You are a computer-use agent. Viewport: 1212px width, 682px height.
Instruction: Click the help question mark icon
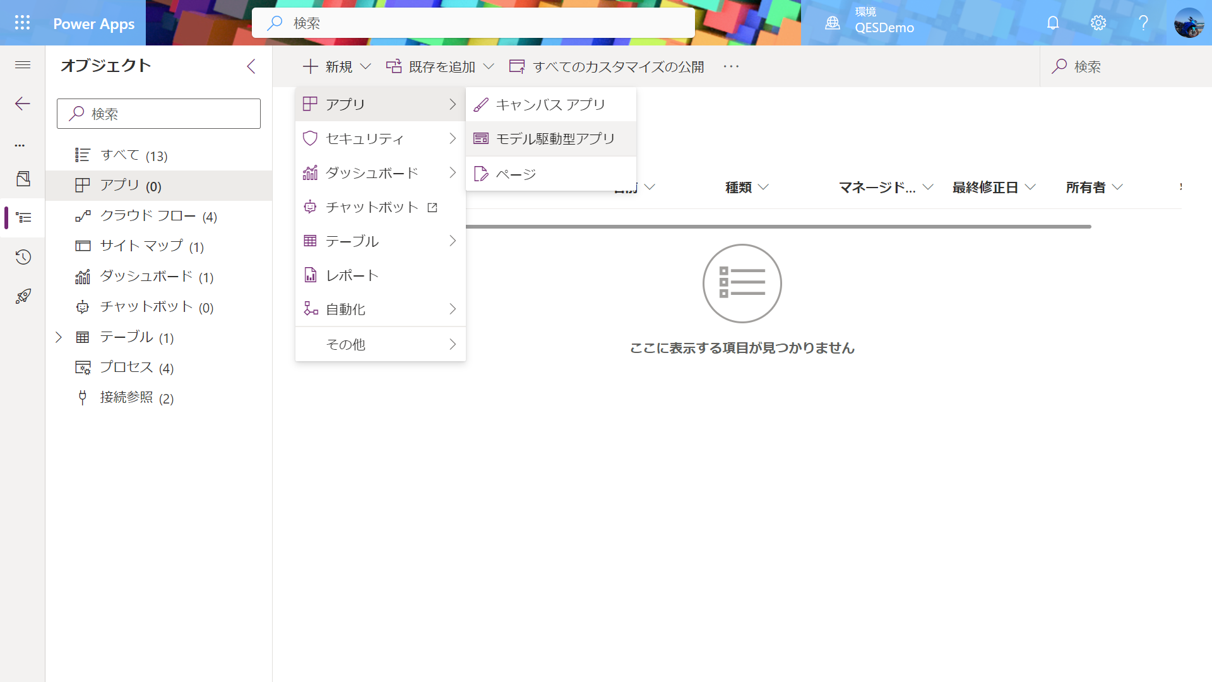pyautogui.click(x=1143, y=23)
